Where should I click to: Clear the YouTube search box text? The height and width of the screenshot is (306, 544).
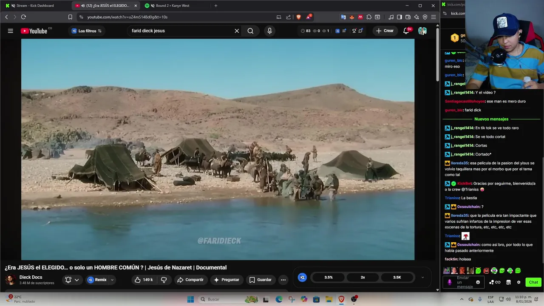tap(237, 31)
